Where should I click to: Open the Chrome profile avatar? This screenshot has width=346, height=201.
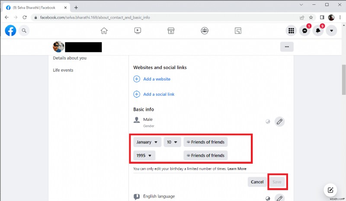[x=331, y=17]
